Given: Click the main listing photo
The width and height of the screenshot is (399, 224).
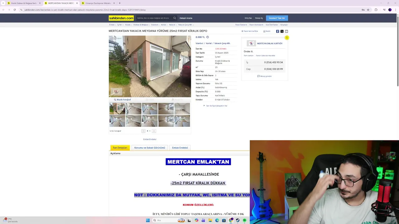Looking at the screenshot, I should [150, 66].
